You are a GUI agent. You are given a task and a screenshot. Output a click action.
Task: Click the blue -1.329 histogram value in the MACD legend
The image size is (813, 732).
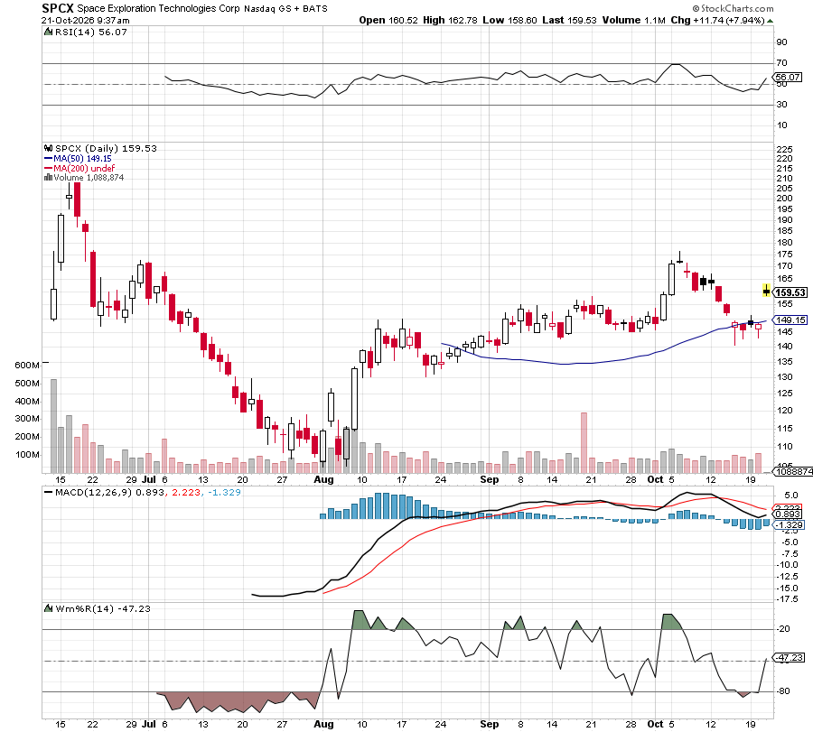coord(225,492)
